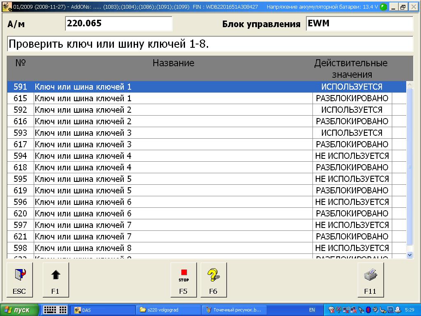The width and height of the screenshot is (421, 316).
Task: Click the № column header
Action: 21,63
